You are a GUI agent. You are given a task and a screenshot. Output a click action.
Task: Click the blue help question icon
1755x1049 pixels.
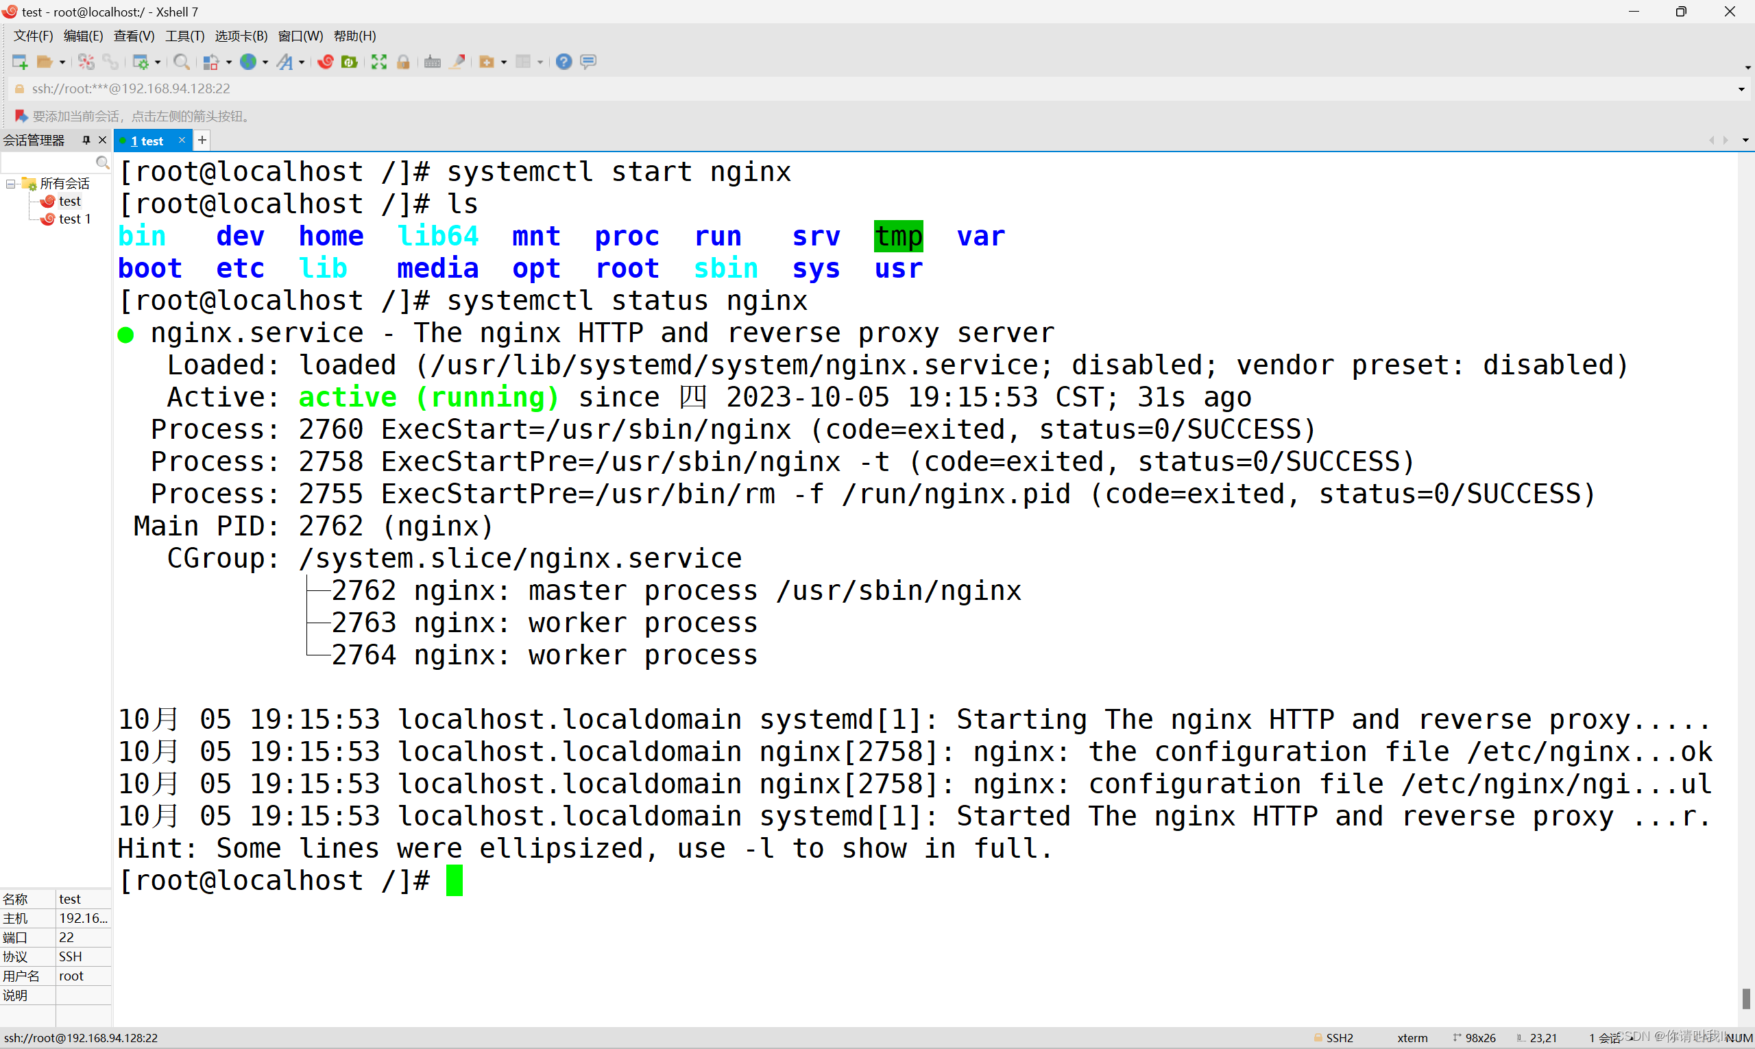[564, 62]
